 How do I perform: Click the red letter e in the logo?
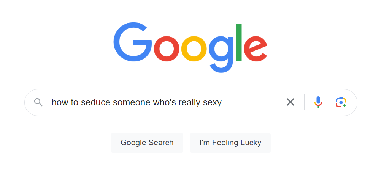[255, 49]
